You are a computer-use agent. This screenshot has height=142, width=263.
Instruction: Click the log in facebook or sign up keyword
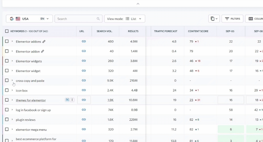(33, 110)
